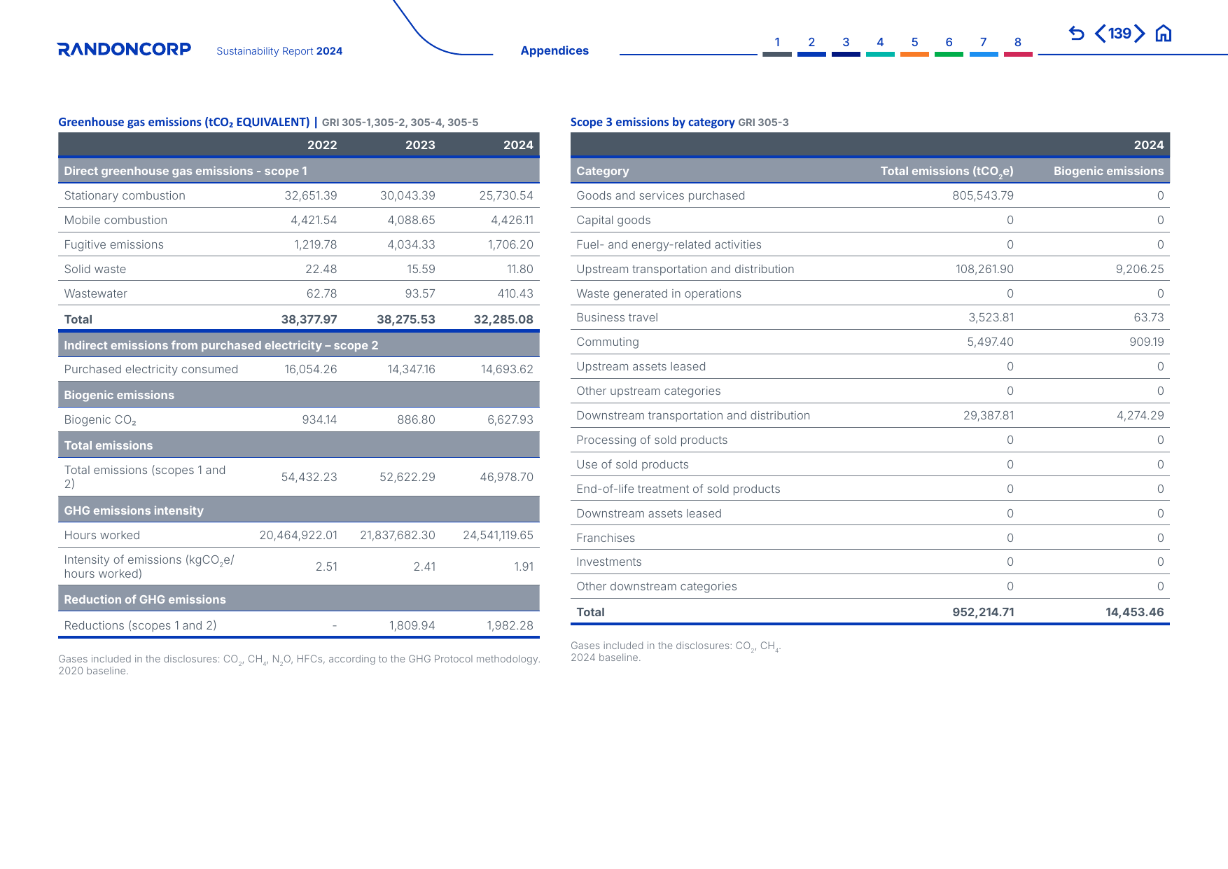Click scope 1 total 32,285.08
1228x869 pixels.
503,319
